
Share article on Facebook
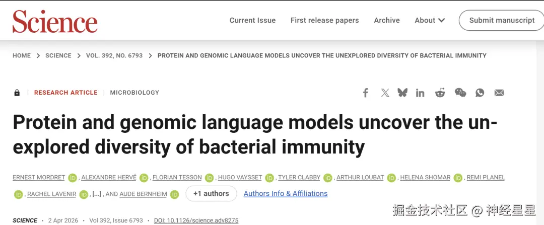[366, 93]
